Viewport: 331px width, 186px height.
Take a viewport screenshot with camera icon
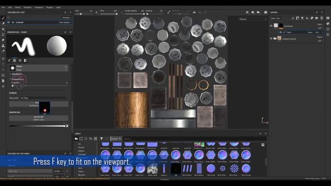click(x=265, y=12)
